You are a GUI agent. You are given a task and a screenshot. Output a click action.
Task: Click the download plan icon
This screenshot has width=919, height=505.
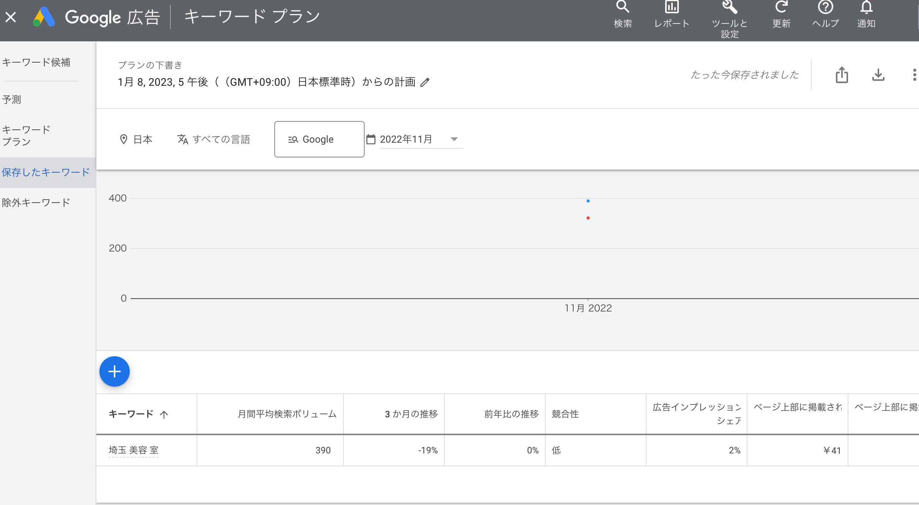click(x=878, y=75)
